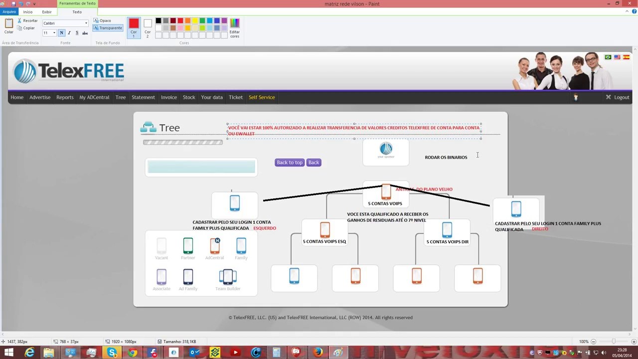The width and height of the screenshot is (638, 359).
Task: Click the Paint help question mark icon
Action: coord(634,11)
